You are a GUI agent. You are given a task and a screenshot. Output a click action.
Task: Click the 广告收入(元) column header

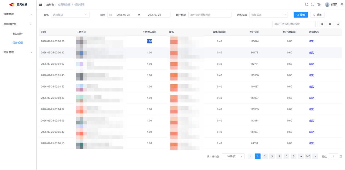point(149,32)
